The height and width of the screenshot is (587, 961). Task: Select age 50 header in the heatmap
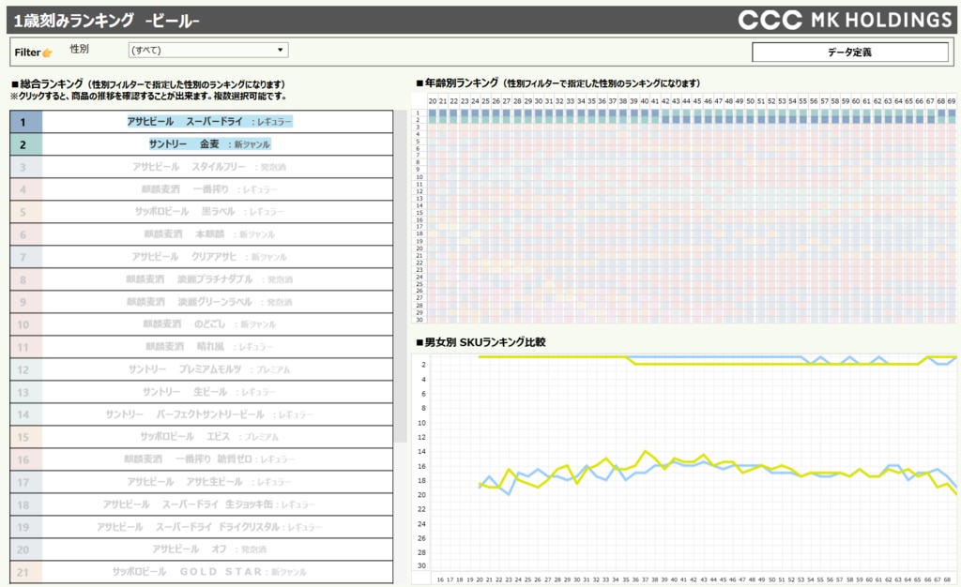pos(751,101)
